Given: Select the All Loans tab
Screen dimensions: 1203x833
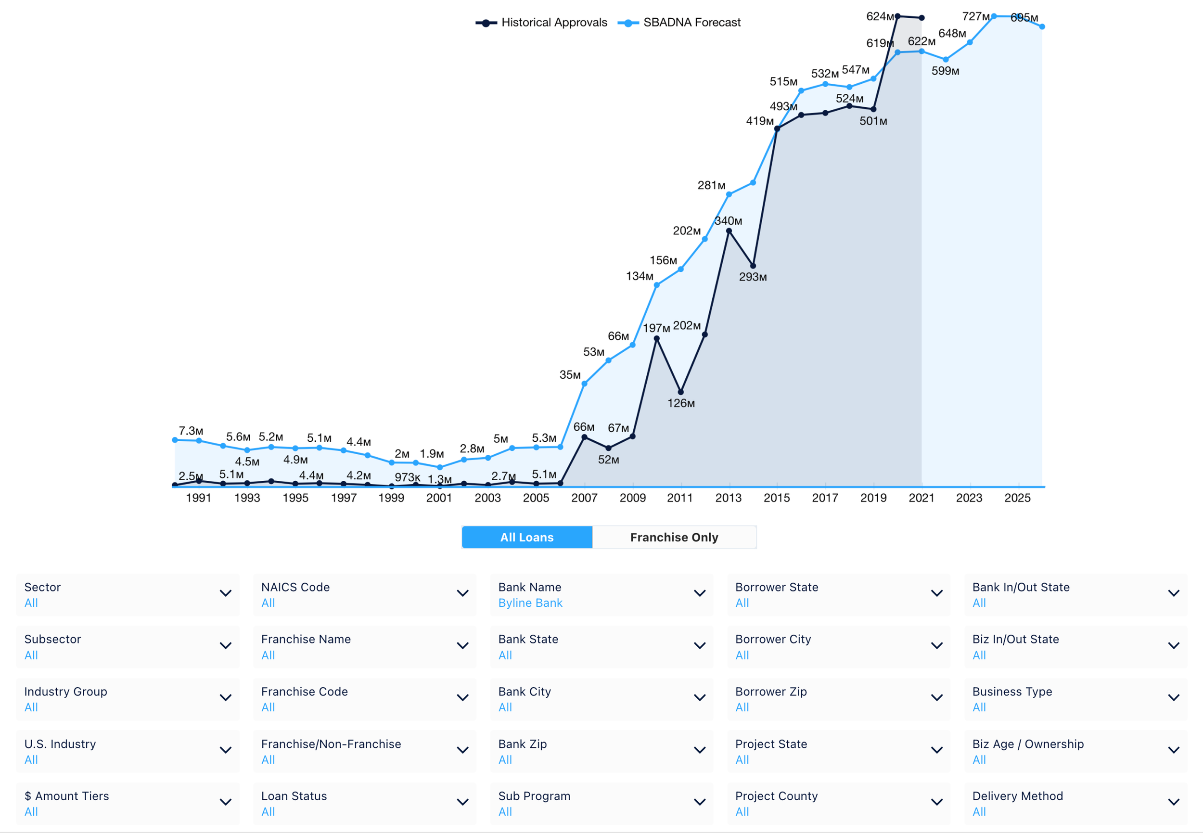Looking at the screenshot, I should click(x=526, y=537).
